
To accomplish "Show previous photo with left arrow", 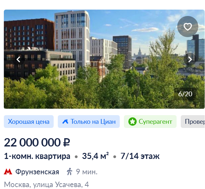I will pos(19,59).
